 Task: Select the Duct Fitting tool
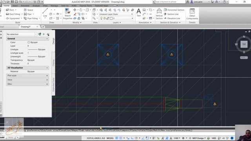[13, 14]
